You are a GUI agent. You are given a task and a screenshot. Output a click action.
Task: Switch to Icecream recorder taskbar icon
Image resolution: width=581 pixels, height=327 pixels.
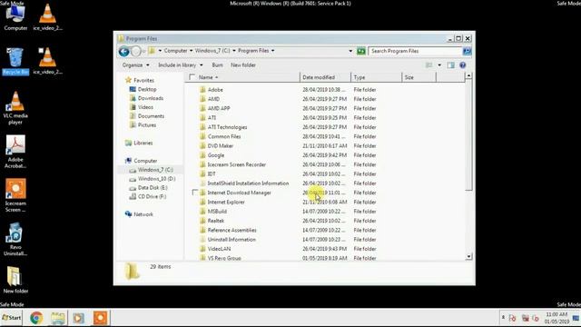(100, 318)
